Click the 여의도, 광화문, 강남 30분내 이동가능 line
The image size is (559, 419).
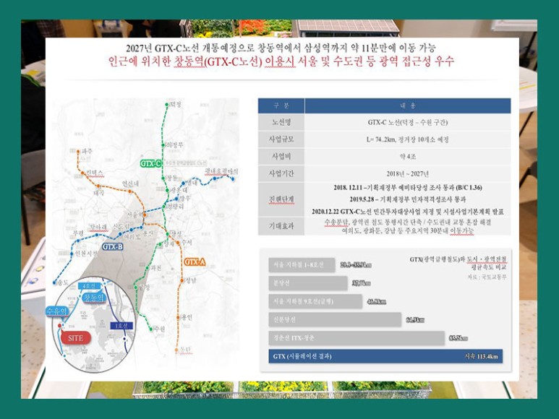(x=407, y=230)
